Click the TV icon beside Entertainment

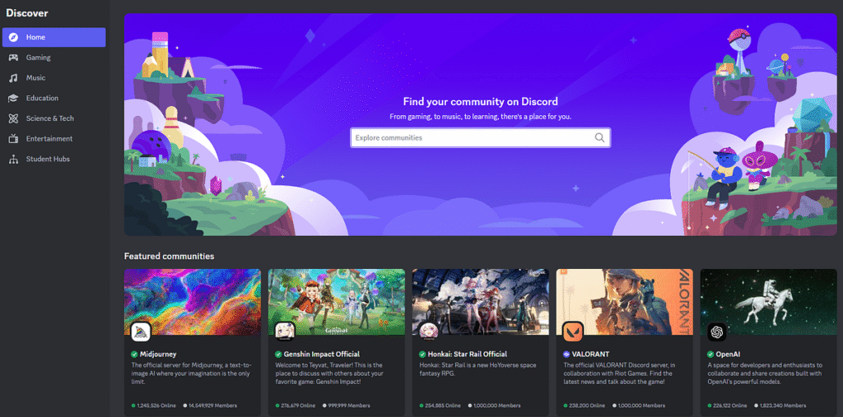pyautogui.click(x=14, y=139)
